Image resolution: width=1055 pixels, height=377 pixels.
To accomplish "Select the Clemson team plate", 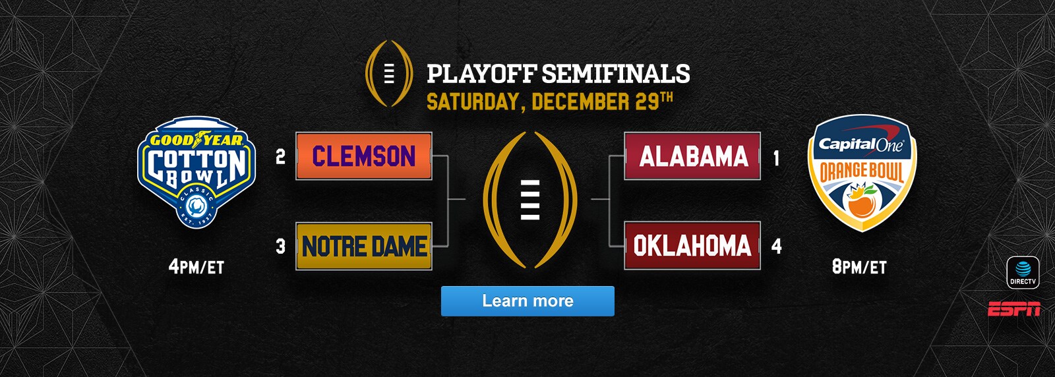I will pos(364,156).
